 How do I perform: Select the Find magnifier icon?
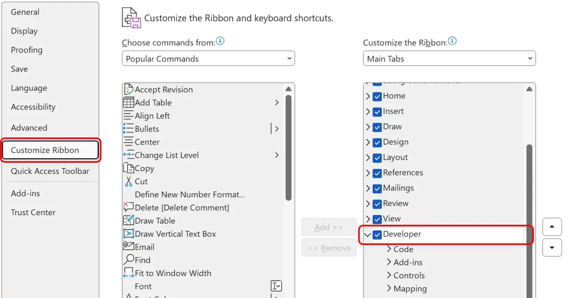(128, 260)
